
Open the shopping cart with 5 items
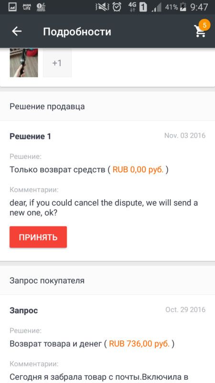coord(200,31)
